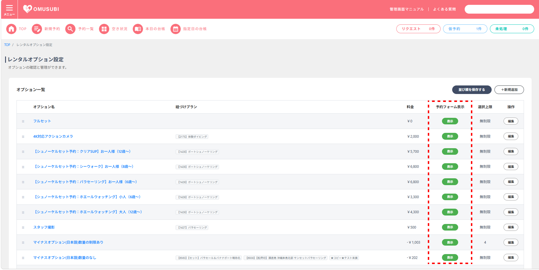Toggle 表示 for 4K対応アクションカメラ
Image resolution: width=539 pixels, height=270 pixels.
(x=450, y=136)
